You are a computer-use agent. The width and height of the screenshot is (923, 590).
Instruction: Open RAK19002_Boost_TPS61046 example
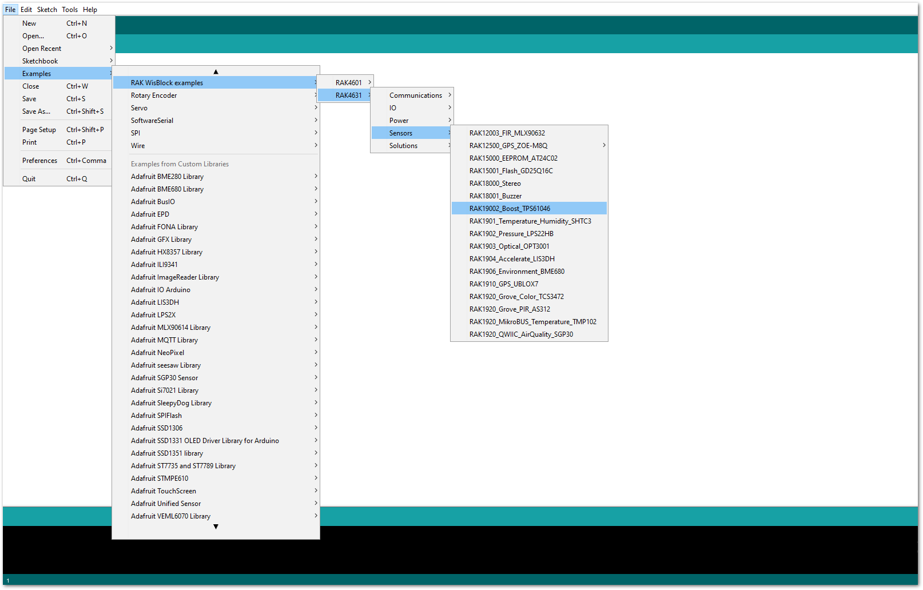point(529,209)
